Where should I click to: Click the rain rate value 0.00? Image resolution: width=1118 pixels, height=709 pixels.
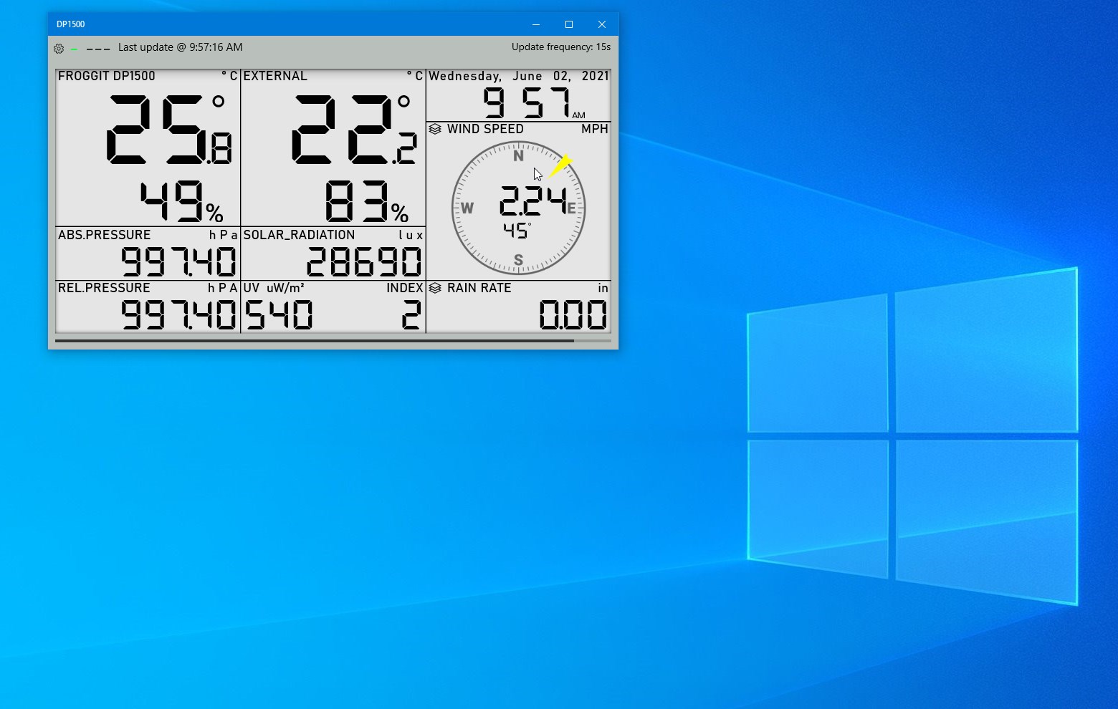(x=573, y=314)
